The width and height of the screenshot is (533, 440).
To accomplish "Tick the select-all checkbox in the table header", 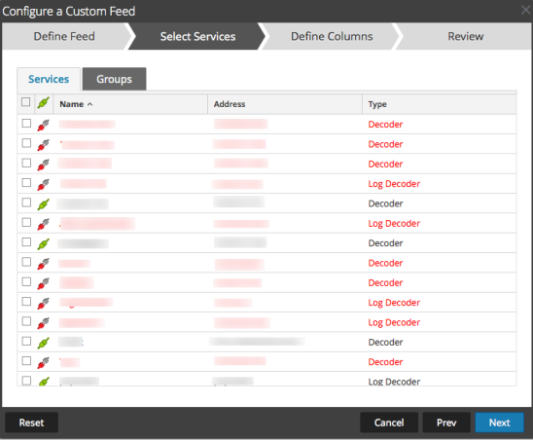I will pos(25,102).
